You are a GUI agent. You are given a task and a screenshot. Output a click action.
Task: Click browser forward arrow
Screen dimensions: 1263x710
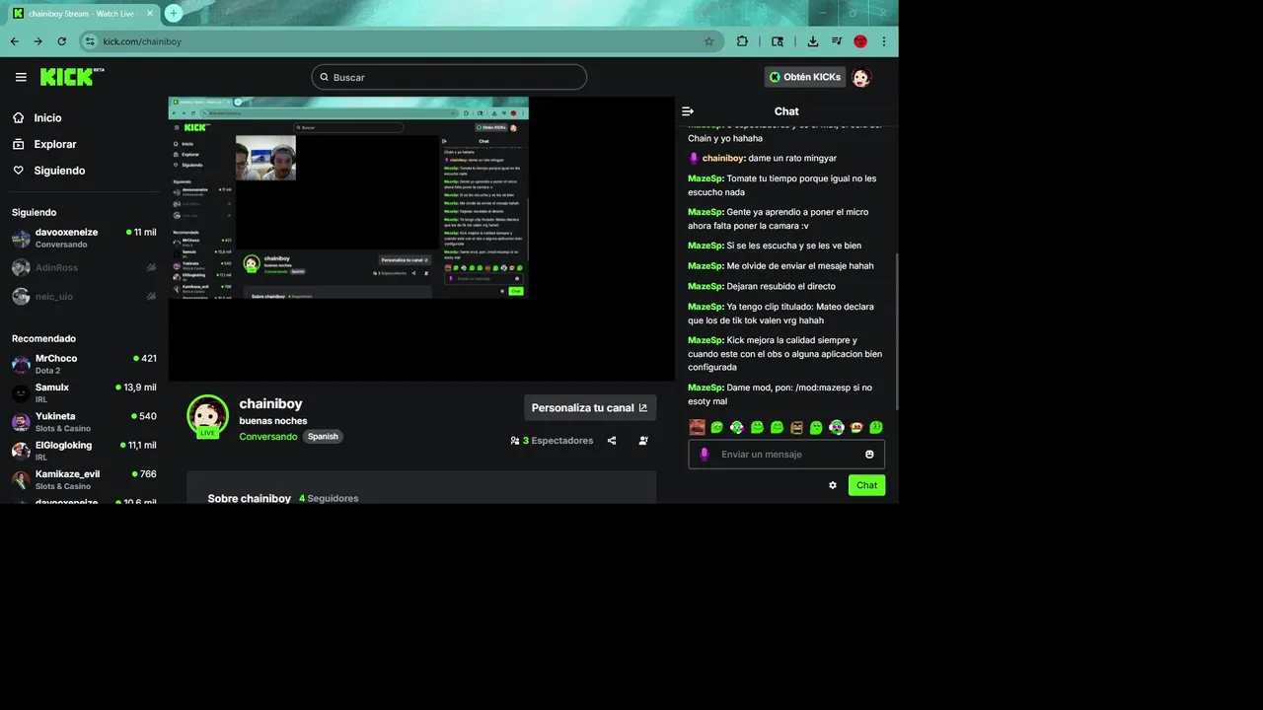38,41
